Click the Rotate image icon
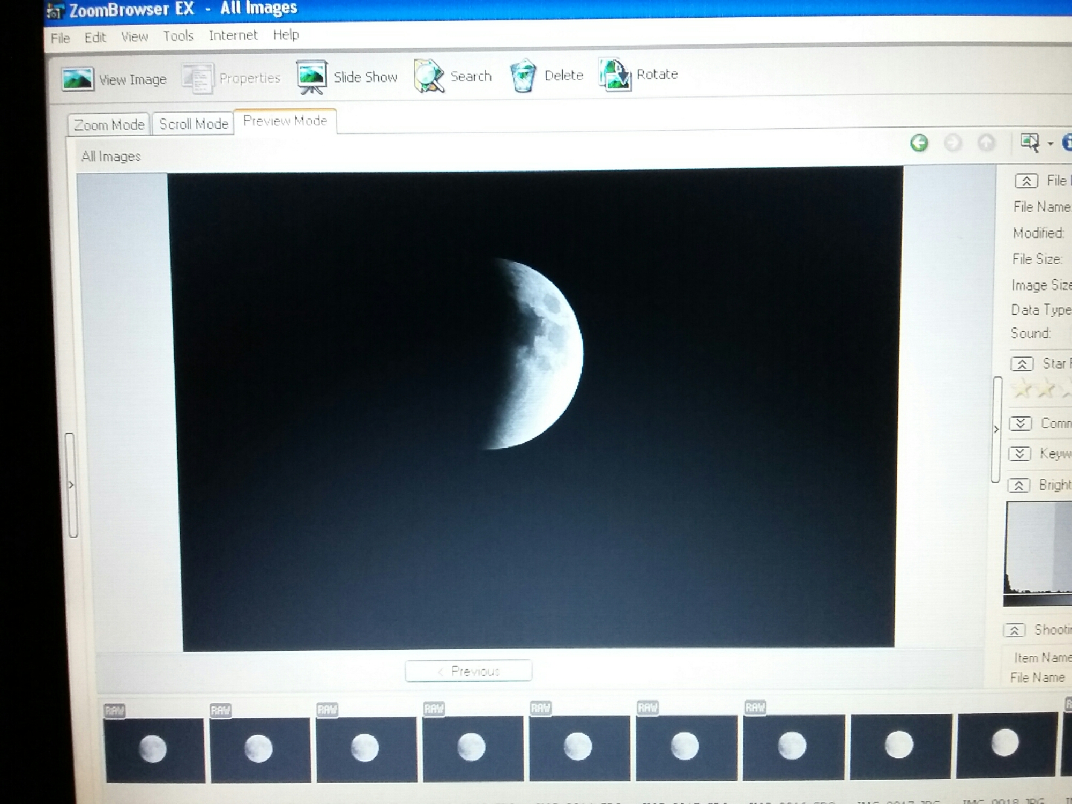1072x804 pixels. [x=615, y=75]
